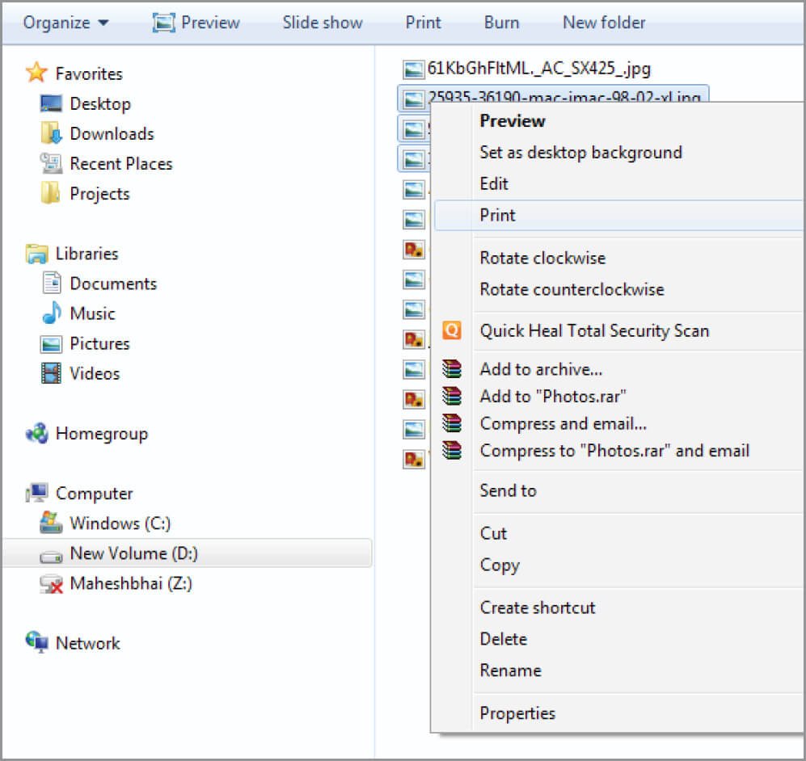Click the Videos library film icon
This screenshot has height=761, width=806.
tap(52, 373)
